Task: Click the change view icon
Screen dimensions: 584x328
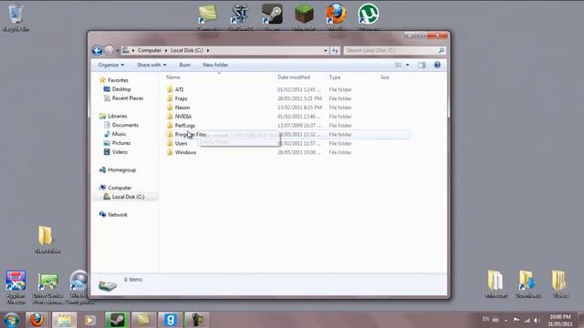Action: coord(398,65)
